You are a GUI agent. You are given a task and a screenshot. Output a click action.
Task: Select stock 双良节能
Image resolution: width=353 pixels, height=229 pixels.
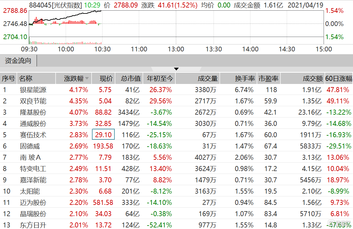coord(33,101)
